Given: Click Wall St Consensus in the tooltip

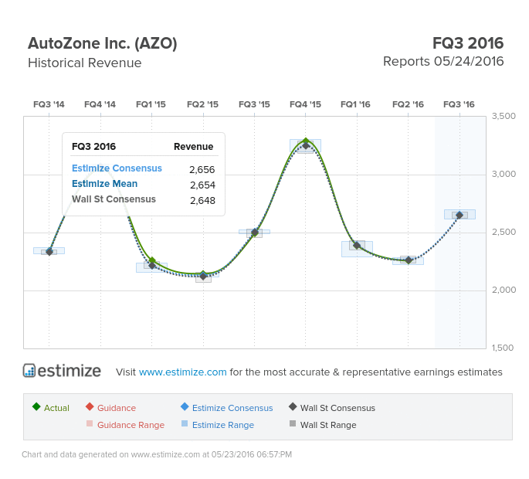Looking at the screenshot, I should point(114,199).
